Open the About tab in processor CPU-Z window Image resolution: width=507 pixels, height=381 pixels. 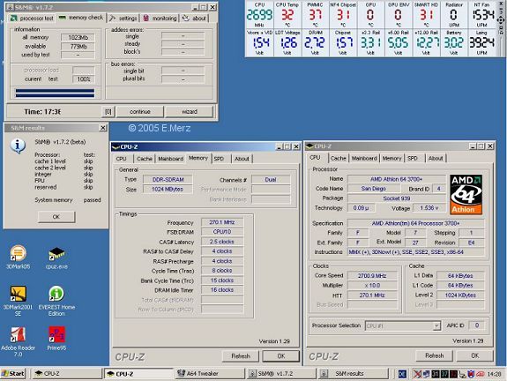[x=436, y=158]
